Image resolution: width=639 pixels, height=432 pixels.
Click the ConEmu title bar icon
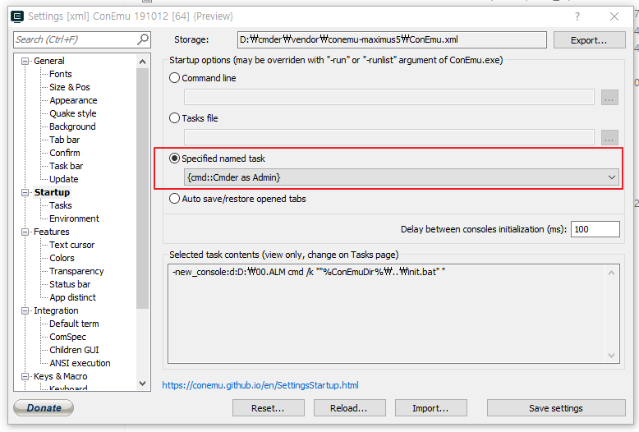(17, 16)
